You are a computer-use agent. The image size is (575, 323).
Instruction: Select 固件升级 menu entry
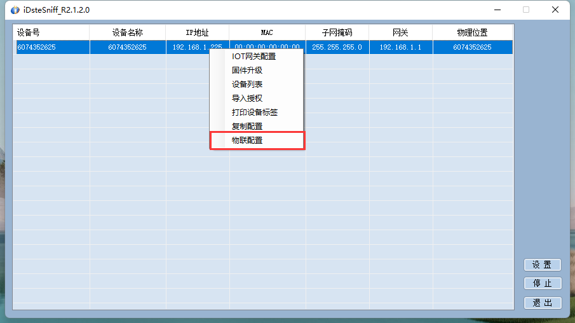(x=247, y=71)
